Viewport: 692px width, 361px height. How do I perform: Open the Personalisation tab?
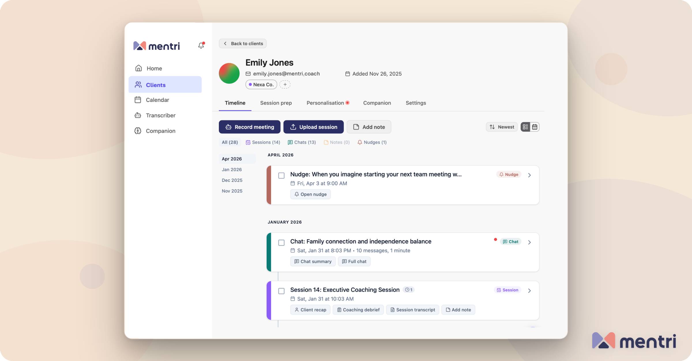tap(325, 103)
